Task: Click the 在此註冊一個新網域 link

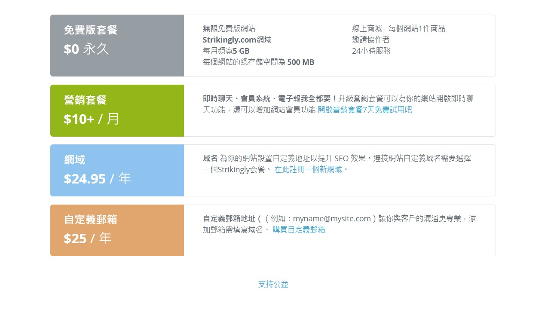Action: pos(311,169)
